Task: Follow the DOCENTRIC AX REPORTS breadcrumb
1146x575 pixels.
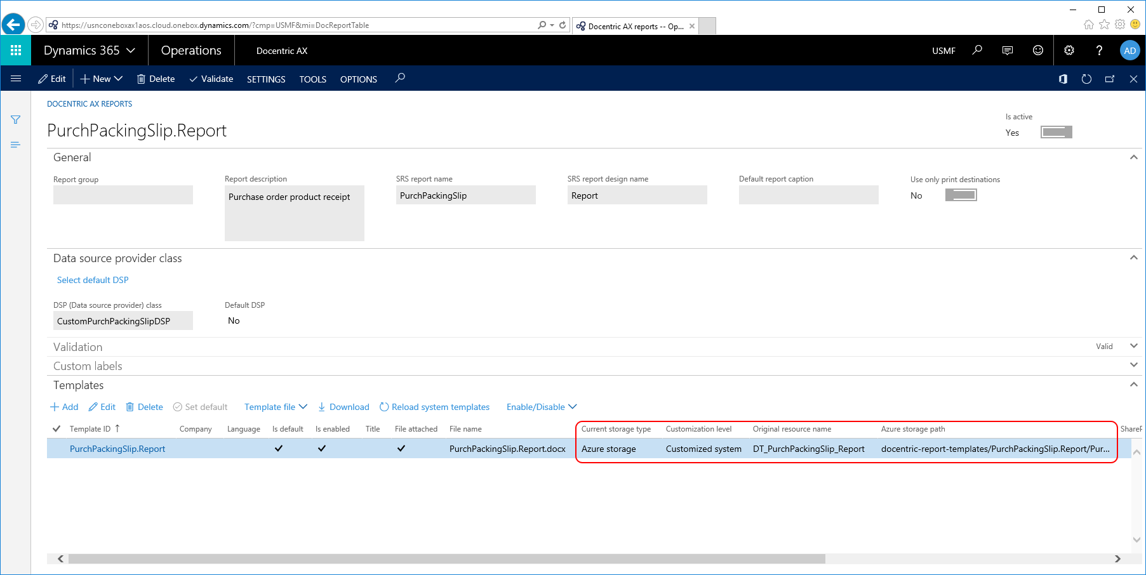Action: [x=90, y=104]
